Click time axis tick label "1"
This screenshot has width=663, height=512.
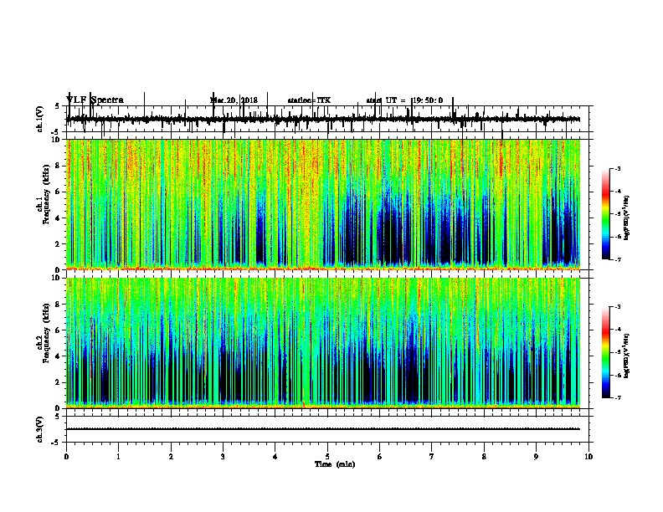[118, 457]
